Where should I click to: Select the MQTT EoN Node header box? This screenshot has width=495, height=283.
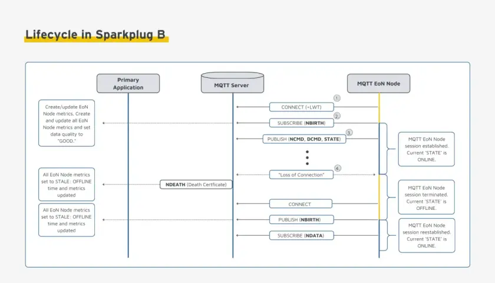click(378, 83)
